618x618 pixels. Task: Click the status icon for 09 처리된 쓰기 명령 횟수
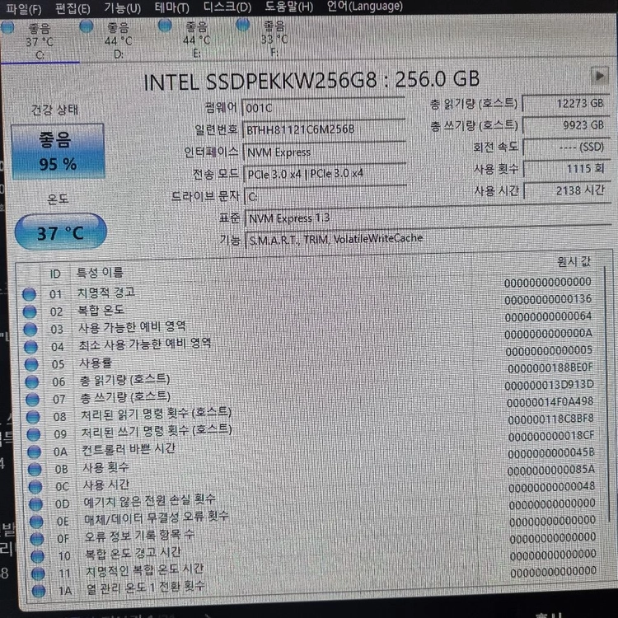[34, 434]
